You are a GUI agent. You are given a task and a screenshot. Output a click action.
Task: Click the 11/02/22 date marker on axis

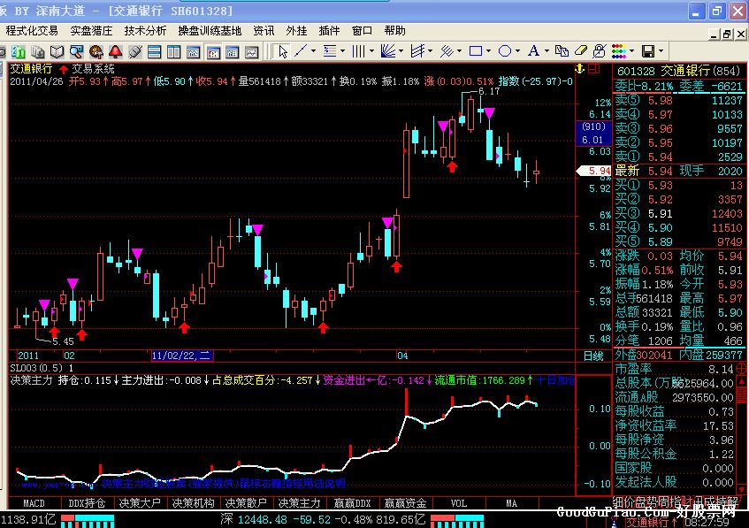click(181, 356)
